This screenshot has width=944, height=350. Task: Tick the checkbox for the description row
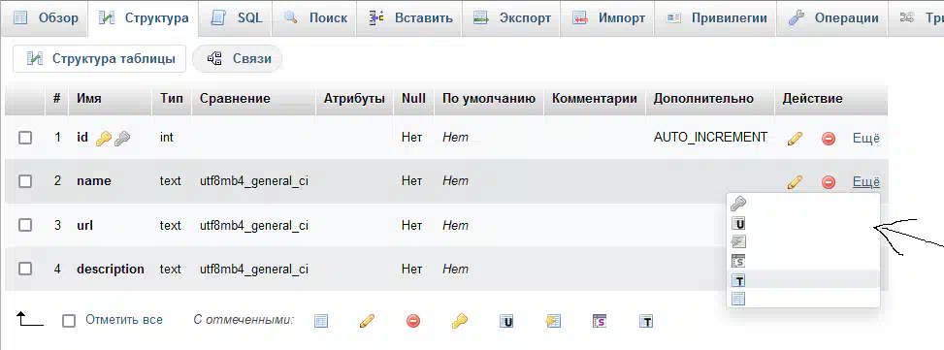24,269
